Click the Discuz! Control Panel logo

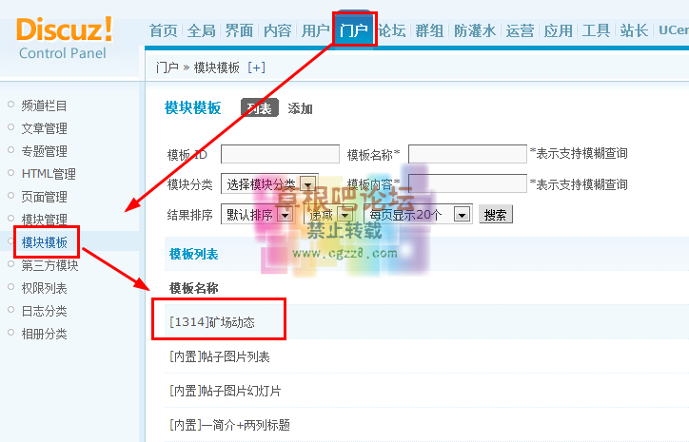click(x=65, y=36)
